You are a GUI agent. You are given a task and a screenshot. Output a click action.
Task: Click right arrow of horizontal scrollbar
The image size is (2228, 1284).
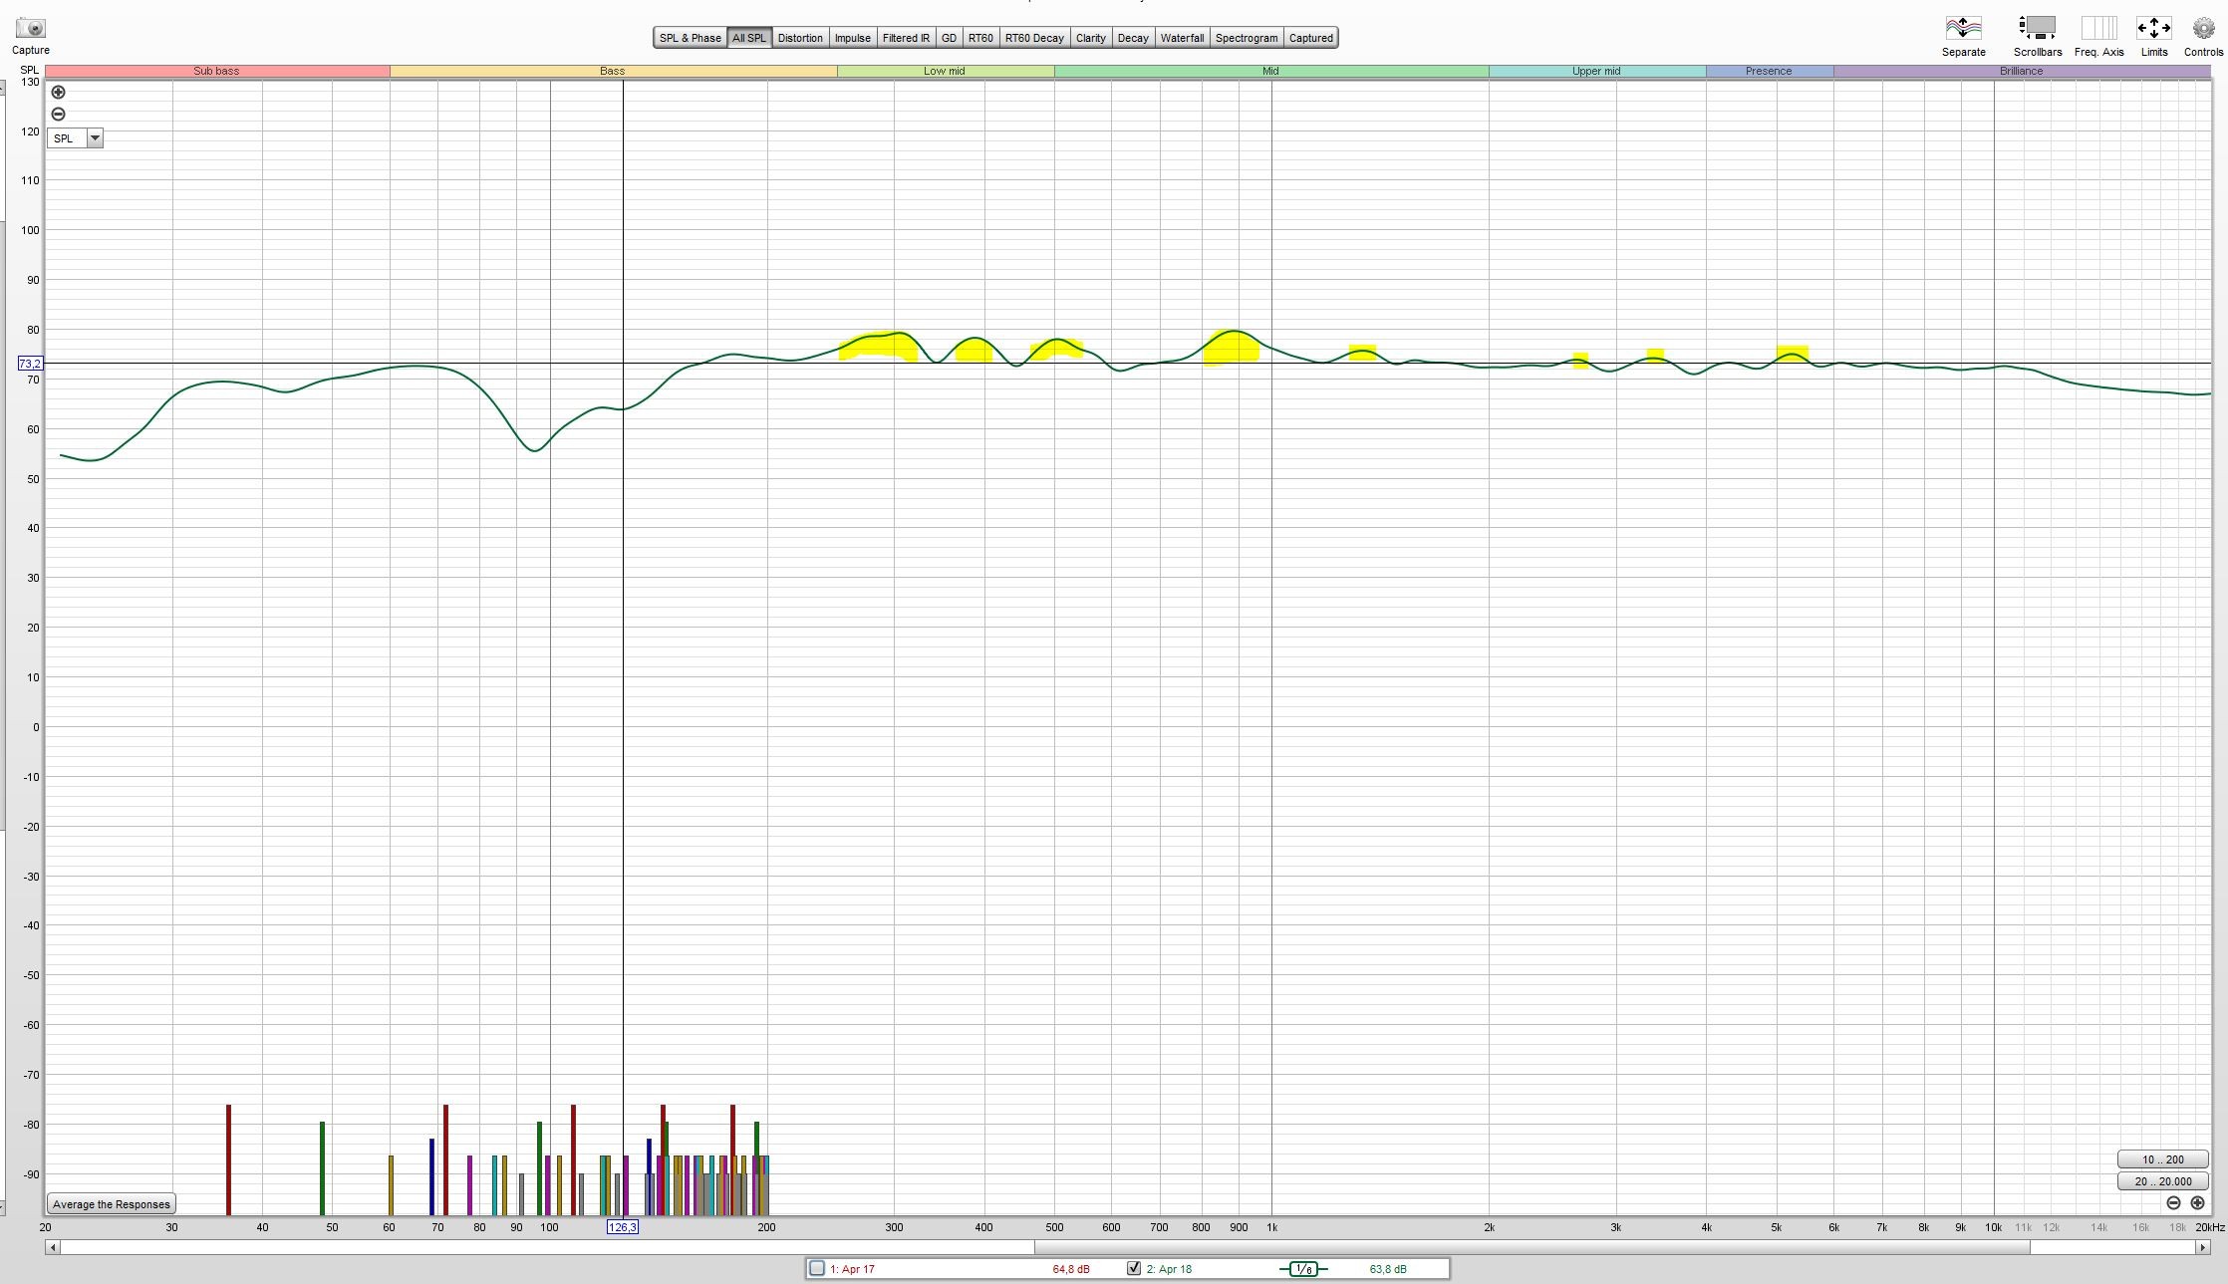(x=2203, y=1247)
